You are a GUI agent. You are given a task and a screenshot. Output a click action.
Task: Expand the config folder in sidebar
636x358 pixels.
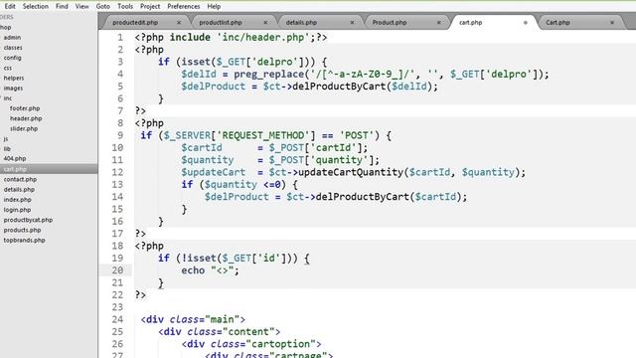[x=12, y=58]
